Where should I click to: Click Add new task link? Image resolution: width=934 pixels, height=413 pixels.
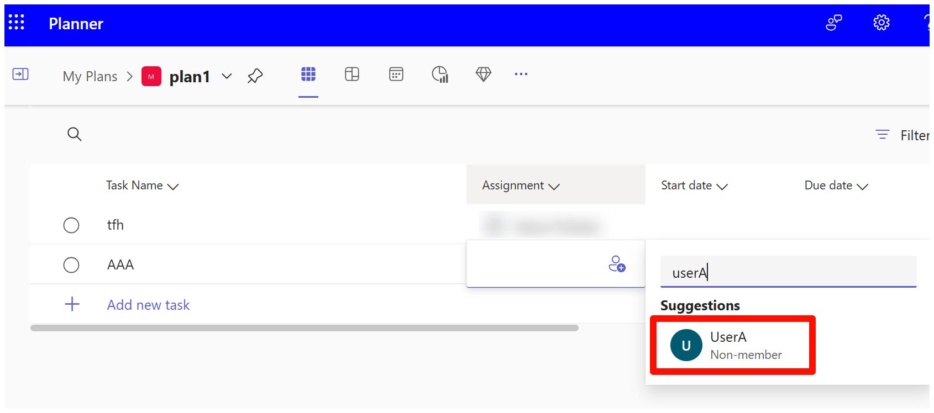pos(148,305)
